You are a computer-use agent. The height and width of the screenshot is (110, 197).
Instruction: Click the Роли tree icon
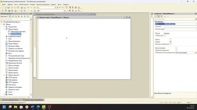point(6,39)
